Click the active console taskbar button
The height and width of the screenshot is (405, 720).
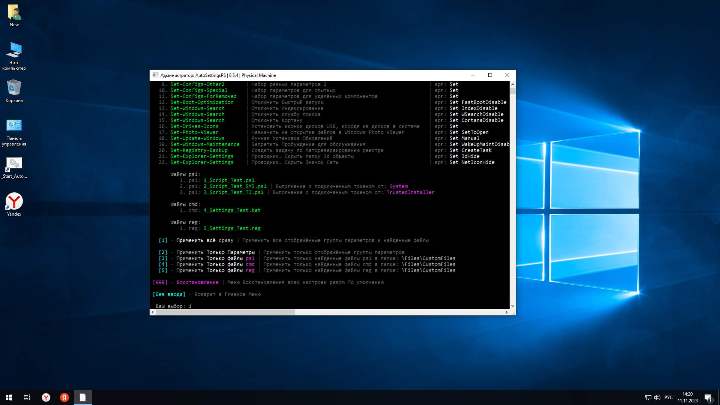[83, 397]
